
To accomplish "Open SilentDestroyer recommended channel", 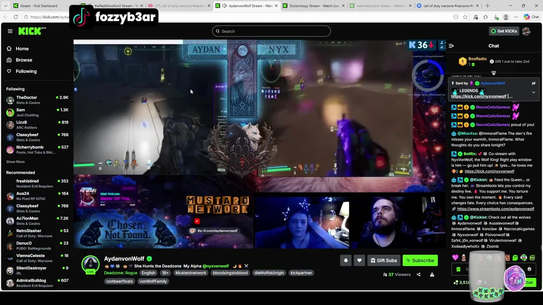I will click(x=37, y=270).
